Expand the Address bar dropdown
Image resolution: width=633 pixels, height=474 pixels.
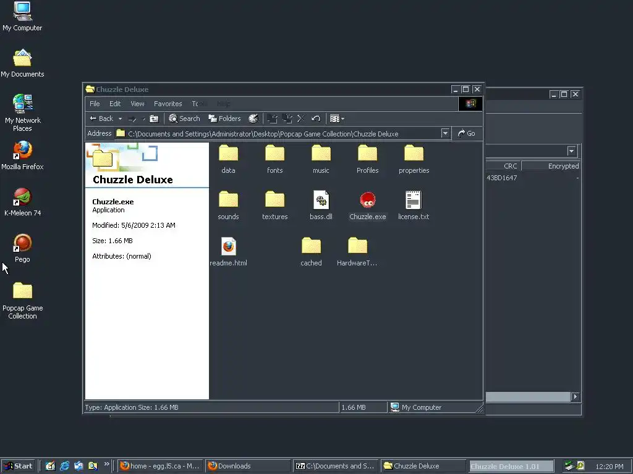[x=445, y=133]
